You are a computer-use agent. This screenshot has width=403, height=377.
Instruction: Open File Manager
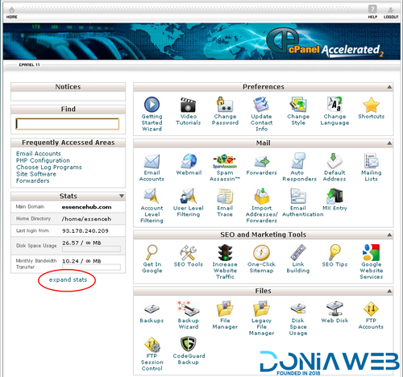click(225, 315)
